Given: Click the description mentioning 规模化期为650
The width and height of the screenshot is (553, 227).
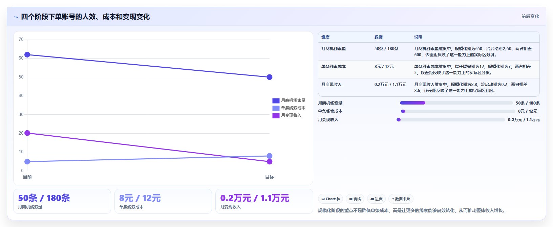Looking at the screenshot, I should coord(473,52).
